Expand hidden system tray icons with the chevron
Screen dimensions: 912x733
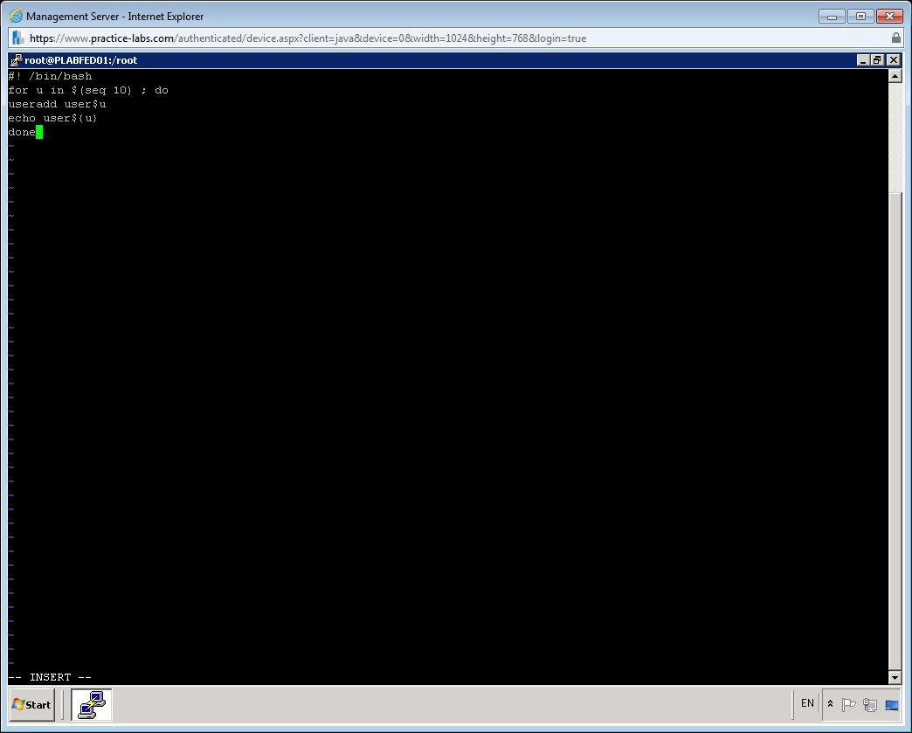(x=829, y=705)
